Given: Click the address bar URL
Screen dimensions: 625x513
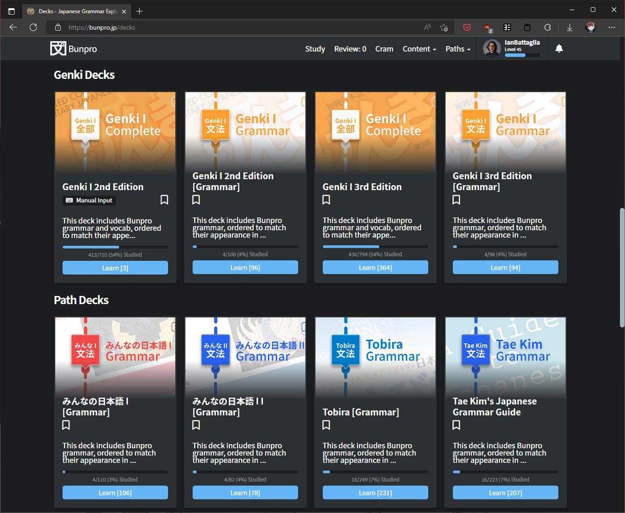Looking at the screenshot, I should (x=102, y=27).
